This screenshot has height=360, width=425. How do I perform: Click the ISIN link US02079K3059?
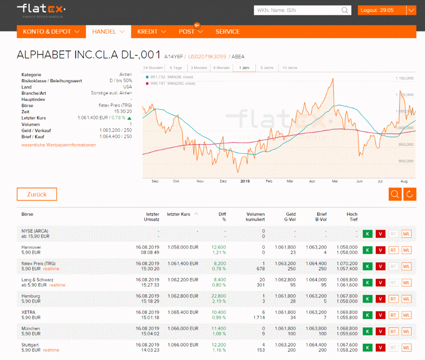[207, 57]
